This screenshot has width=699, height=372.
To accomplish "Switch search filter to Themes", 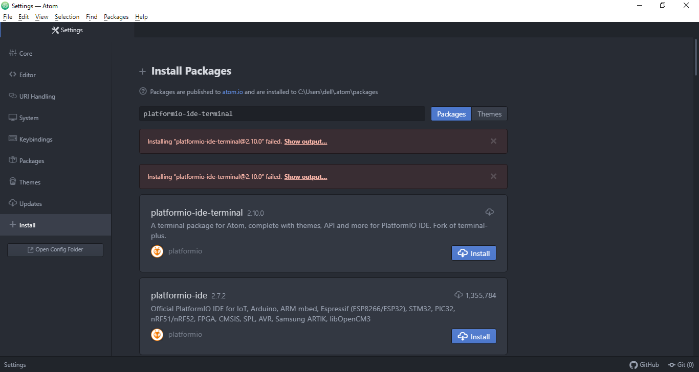I will [489, 113].
